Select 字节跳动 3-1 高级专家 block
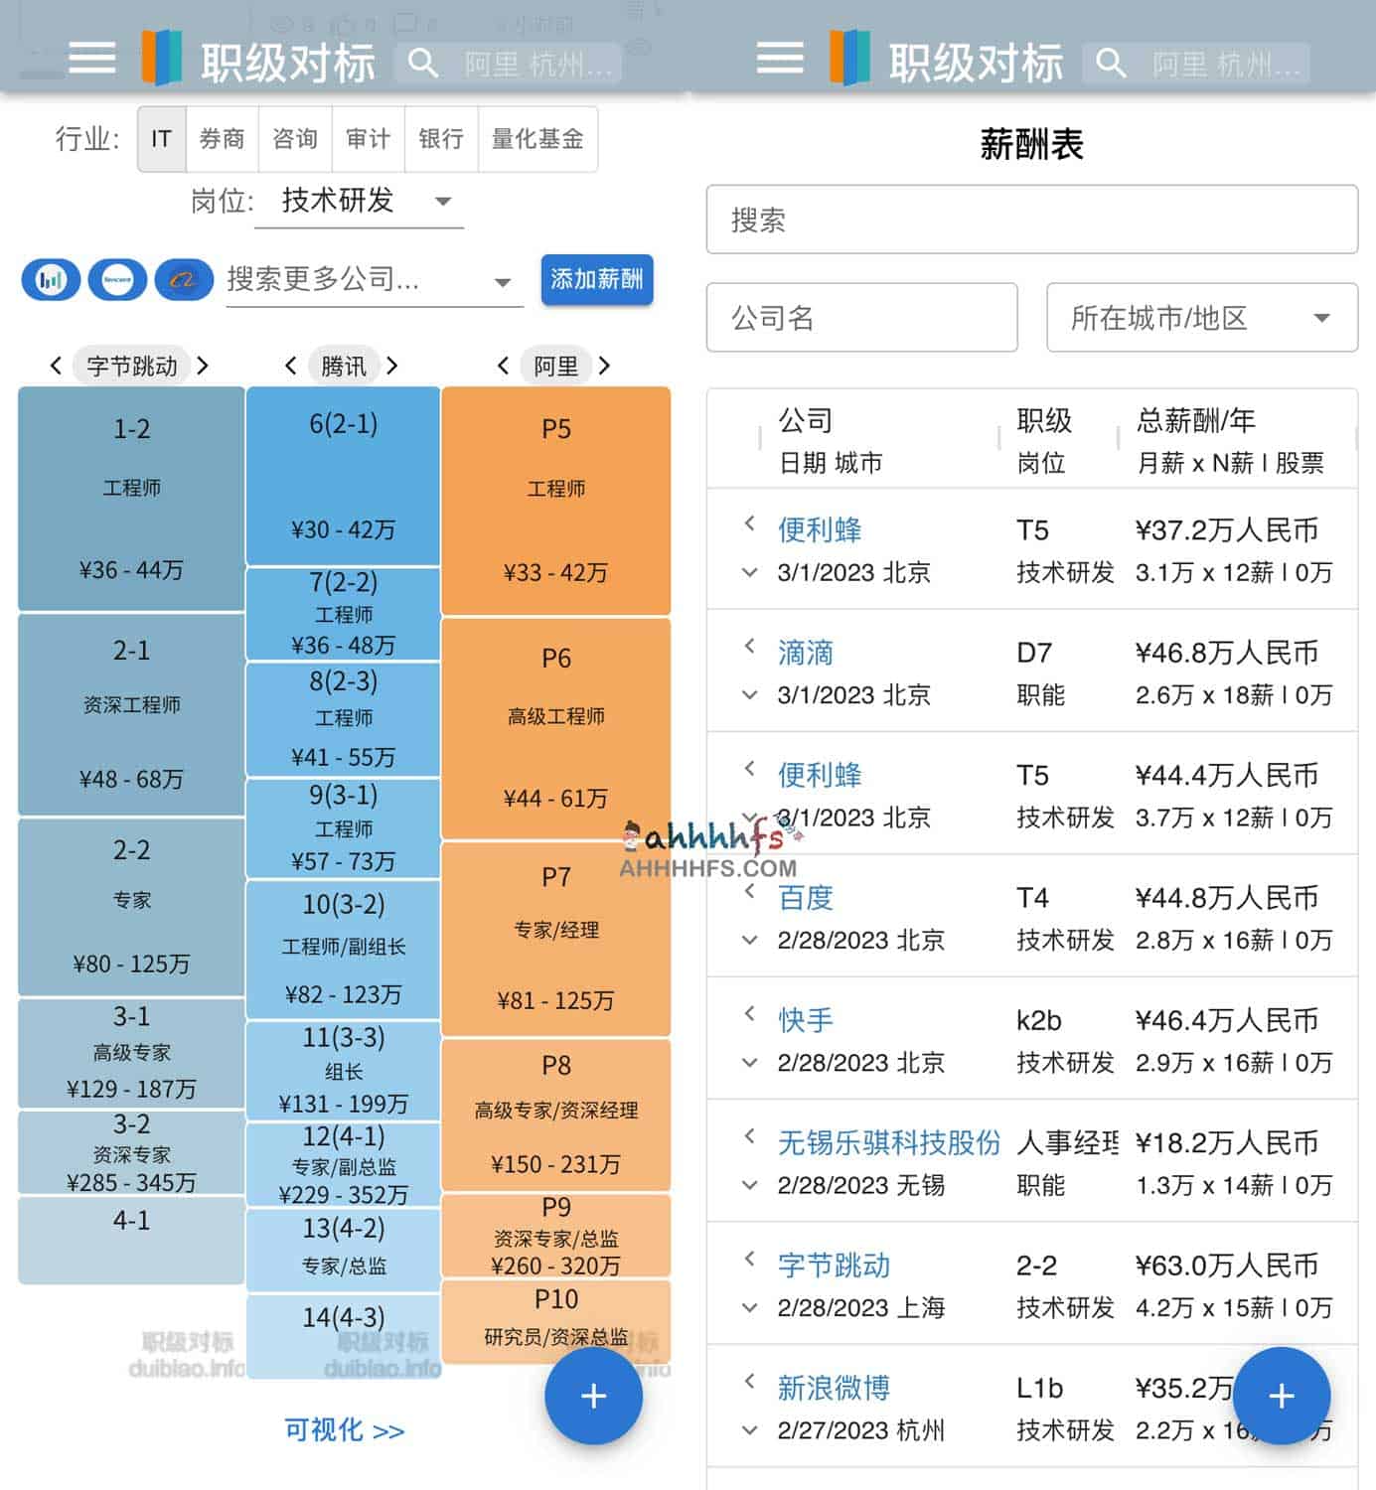The image size is (1376, 1490). coord(131,1053)
